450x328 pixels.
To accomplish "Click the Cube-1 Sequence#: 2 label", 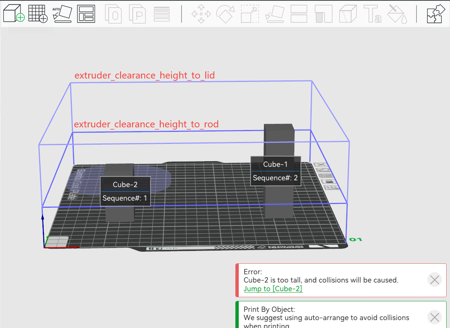I will point(275,178).
